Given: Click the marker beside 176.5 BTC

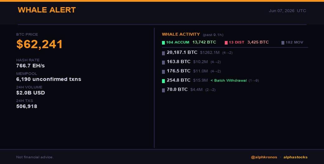Looking at the screenshot, I should [x=163, y=72].
